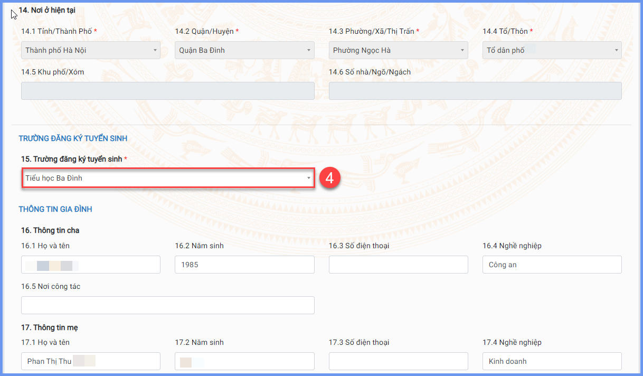This screenshot has height=376, width=643.
Task: Click the '17. Thông tin mẹ' heading
Action: (50, 327)
